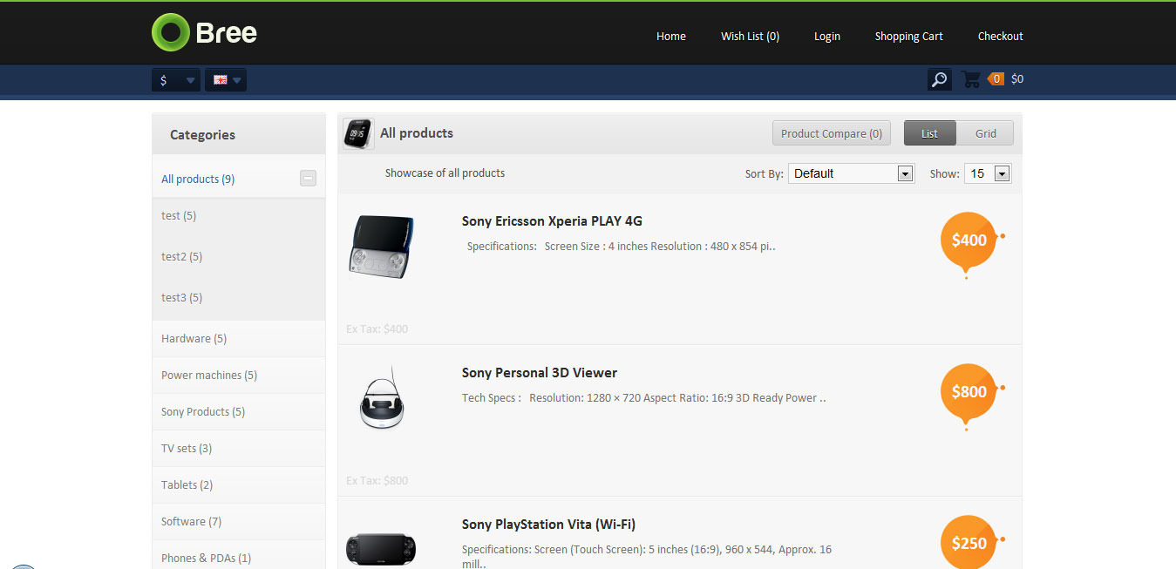Click the shopping cart icon
The width and height of the screenshot is (1176, 569).
[x=970, y=79]
